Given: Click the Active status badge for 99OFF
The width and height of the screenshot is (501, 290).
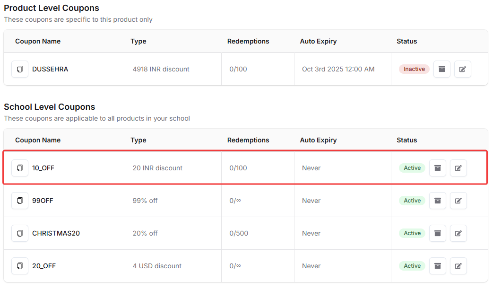Looking at the screenshot, I should (412, 201).
